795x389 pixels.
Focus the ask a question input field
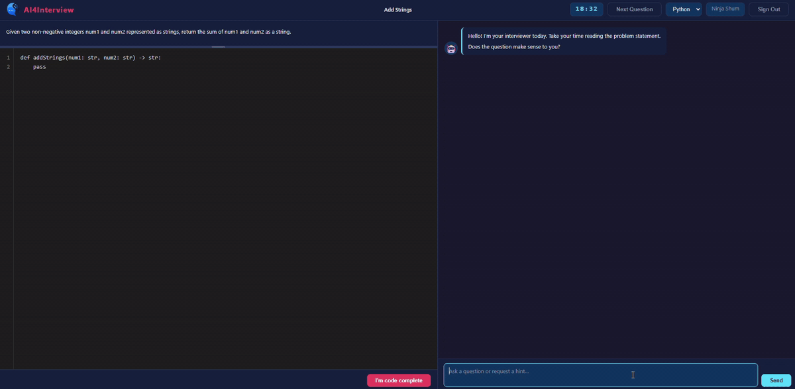(x=600, y=375)
